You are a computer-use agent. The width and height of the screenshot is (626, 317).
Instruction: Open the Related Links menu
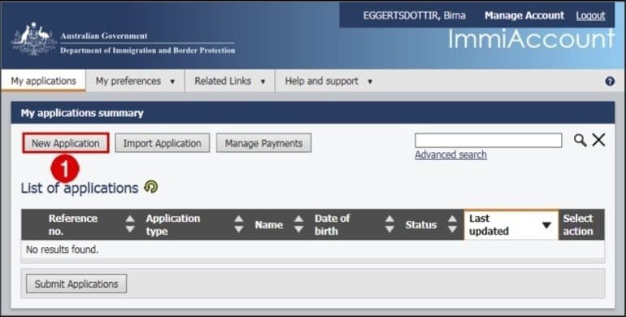pyautogui.click(x=230, y=81)
